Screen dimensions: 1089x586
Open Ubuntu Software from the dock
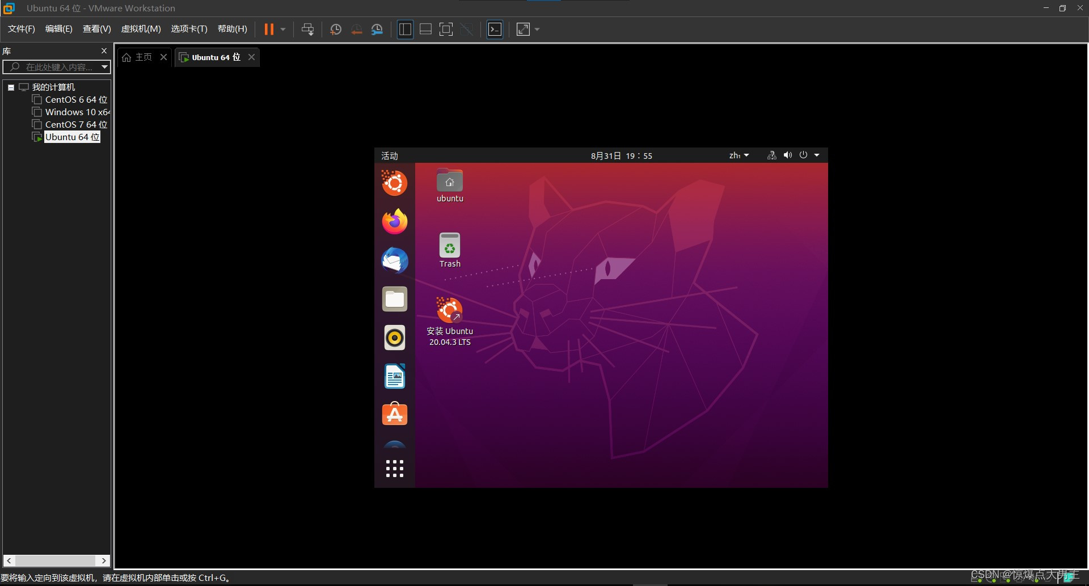pos(394,414)
